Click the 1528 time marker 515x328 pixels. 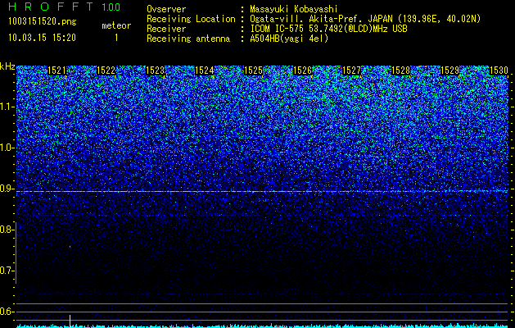coord(401,71)
